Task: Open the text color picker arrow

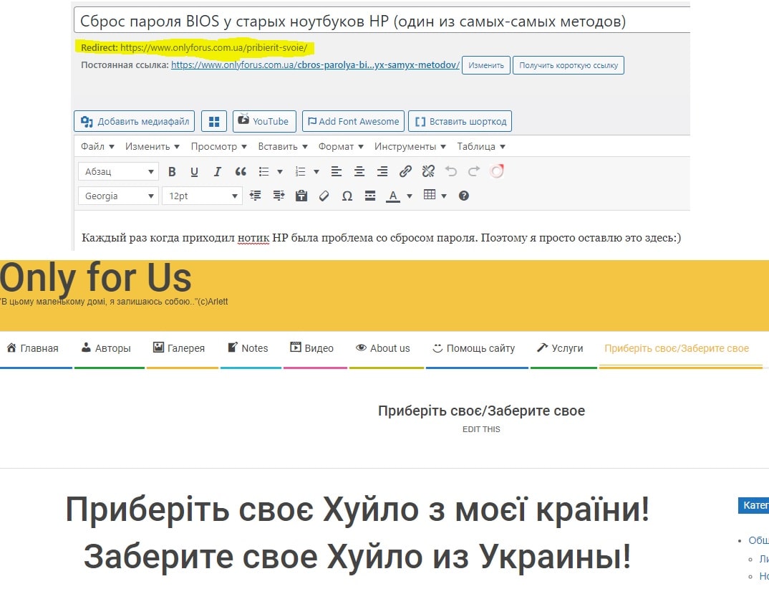Action: [410, 196]
